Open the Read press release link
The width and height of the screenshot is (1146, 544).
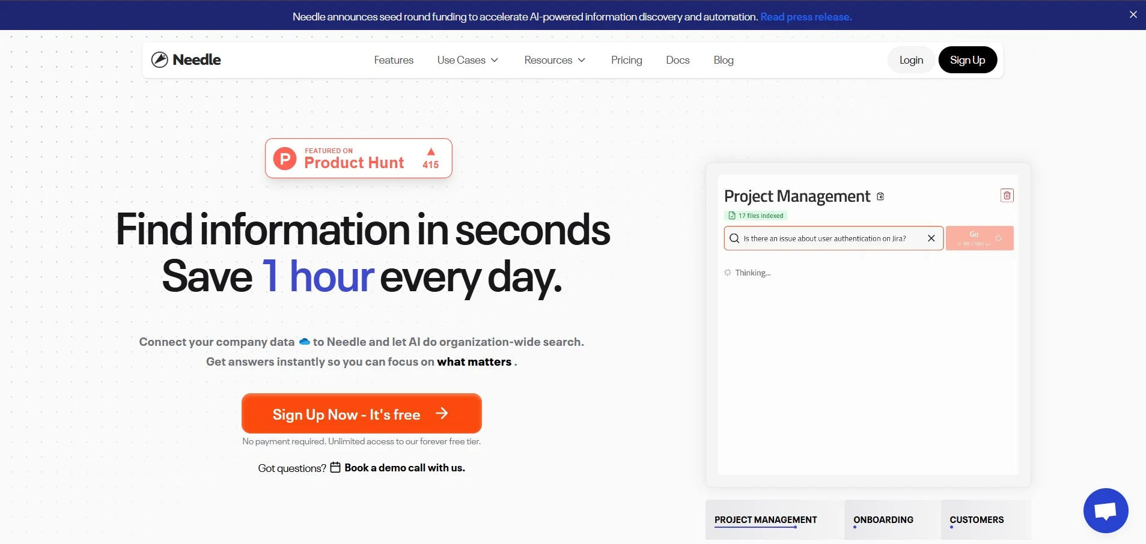(x=806, y=17)
